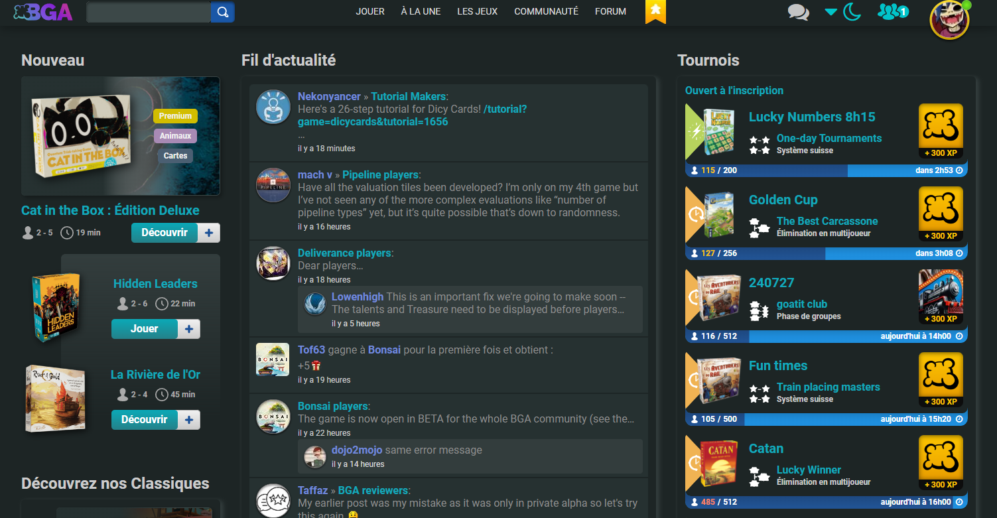Screen dimensions: 997x518
Task: Expand the dropdown arrow beside the moon
Action: point(831,11)
